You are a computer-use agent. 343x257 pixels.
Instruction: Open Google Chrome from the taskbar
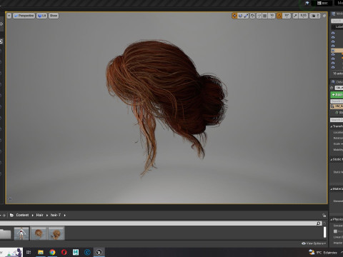52,252
